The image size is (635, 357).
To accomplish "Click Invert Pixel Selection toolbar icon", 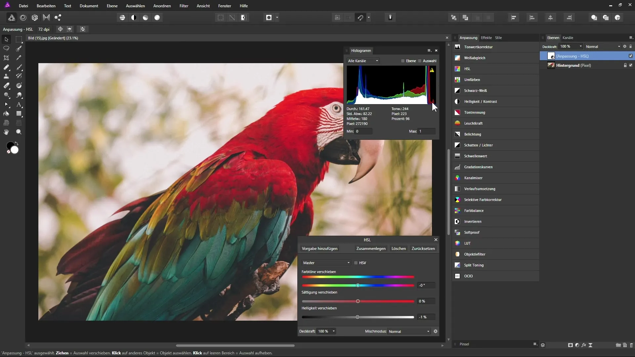I will [x=244, y=18].
